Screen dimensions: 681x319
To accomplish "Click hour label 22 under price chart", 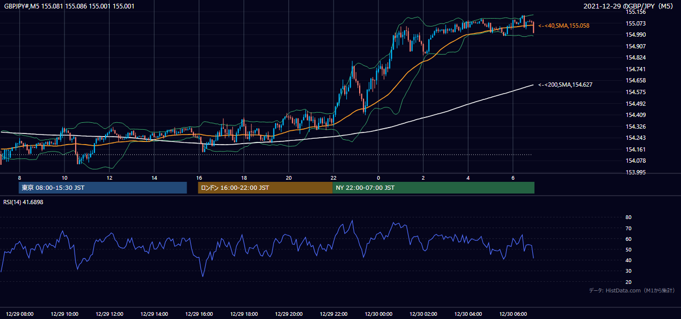I will point(334,178).
